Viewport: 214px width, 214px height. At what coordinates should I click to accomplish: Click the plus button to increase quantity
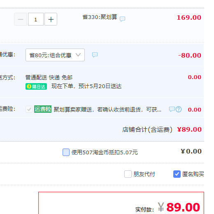point(51,19)
